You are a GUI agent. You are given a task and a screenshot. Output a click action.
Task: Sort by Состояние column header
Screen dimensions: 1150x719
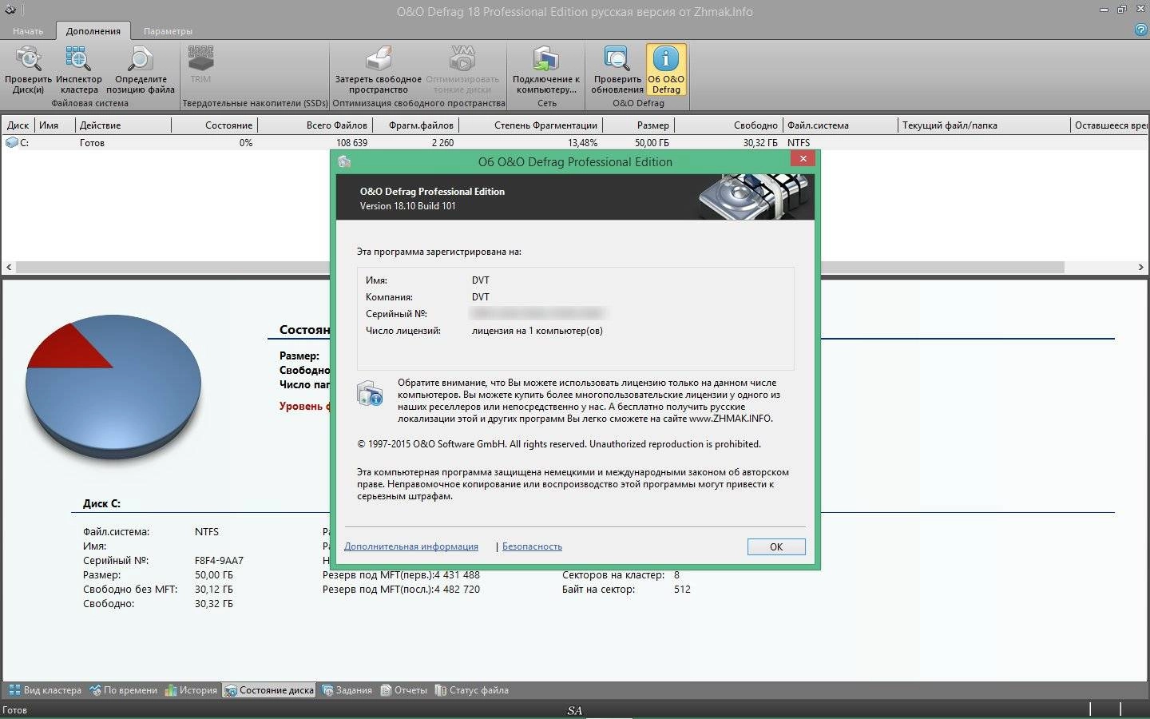pos(215,125)
